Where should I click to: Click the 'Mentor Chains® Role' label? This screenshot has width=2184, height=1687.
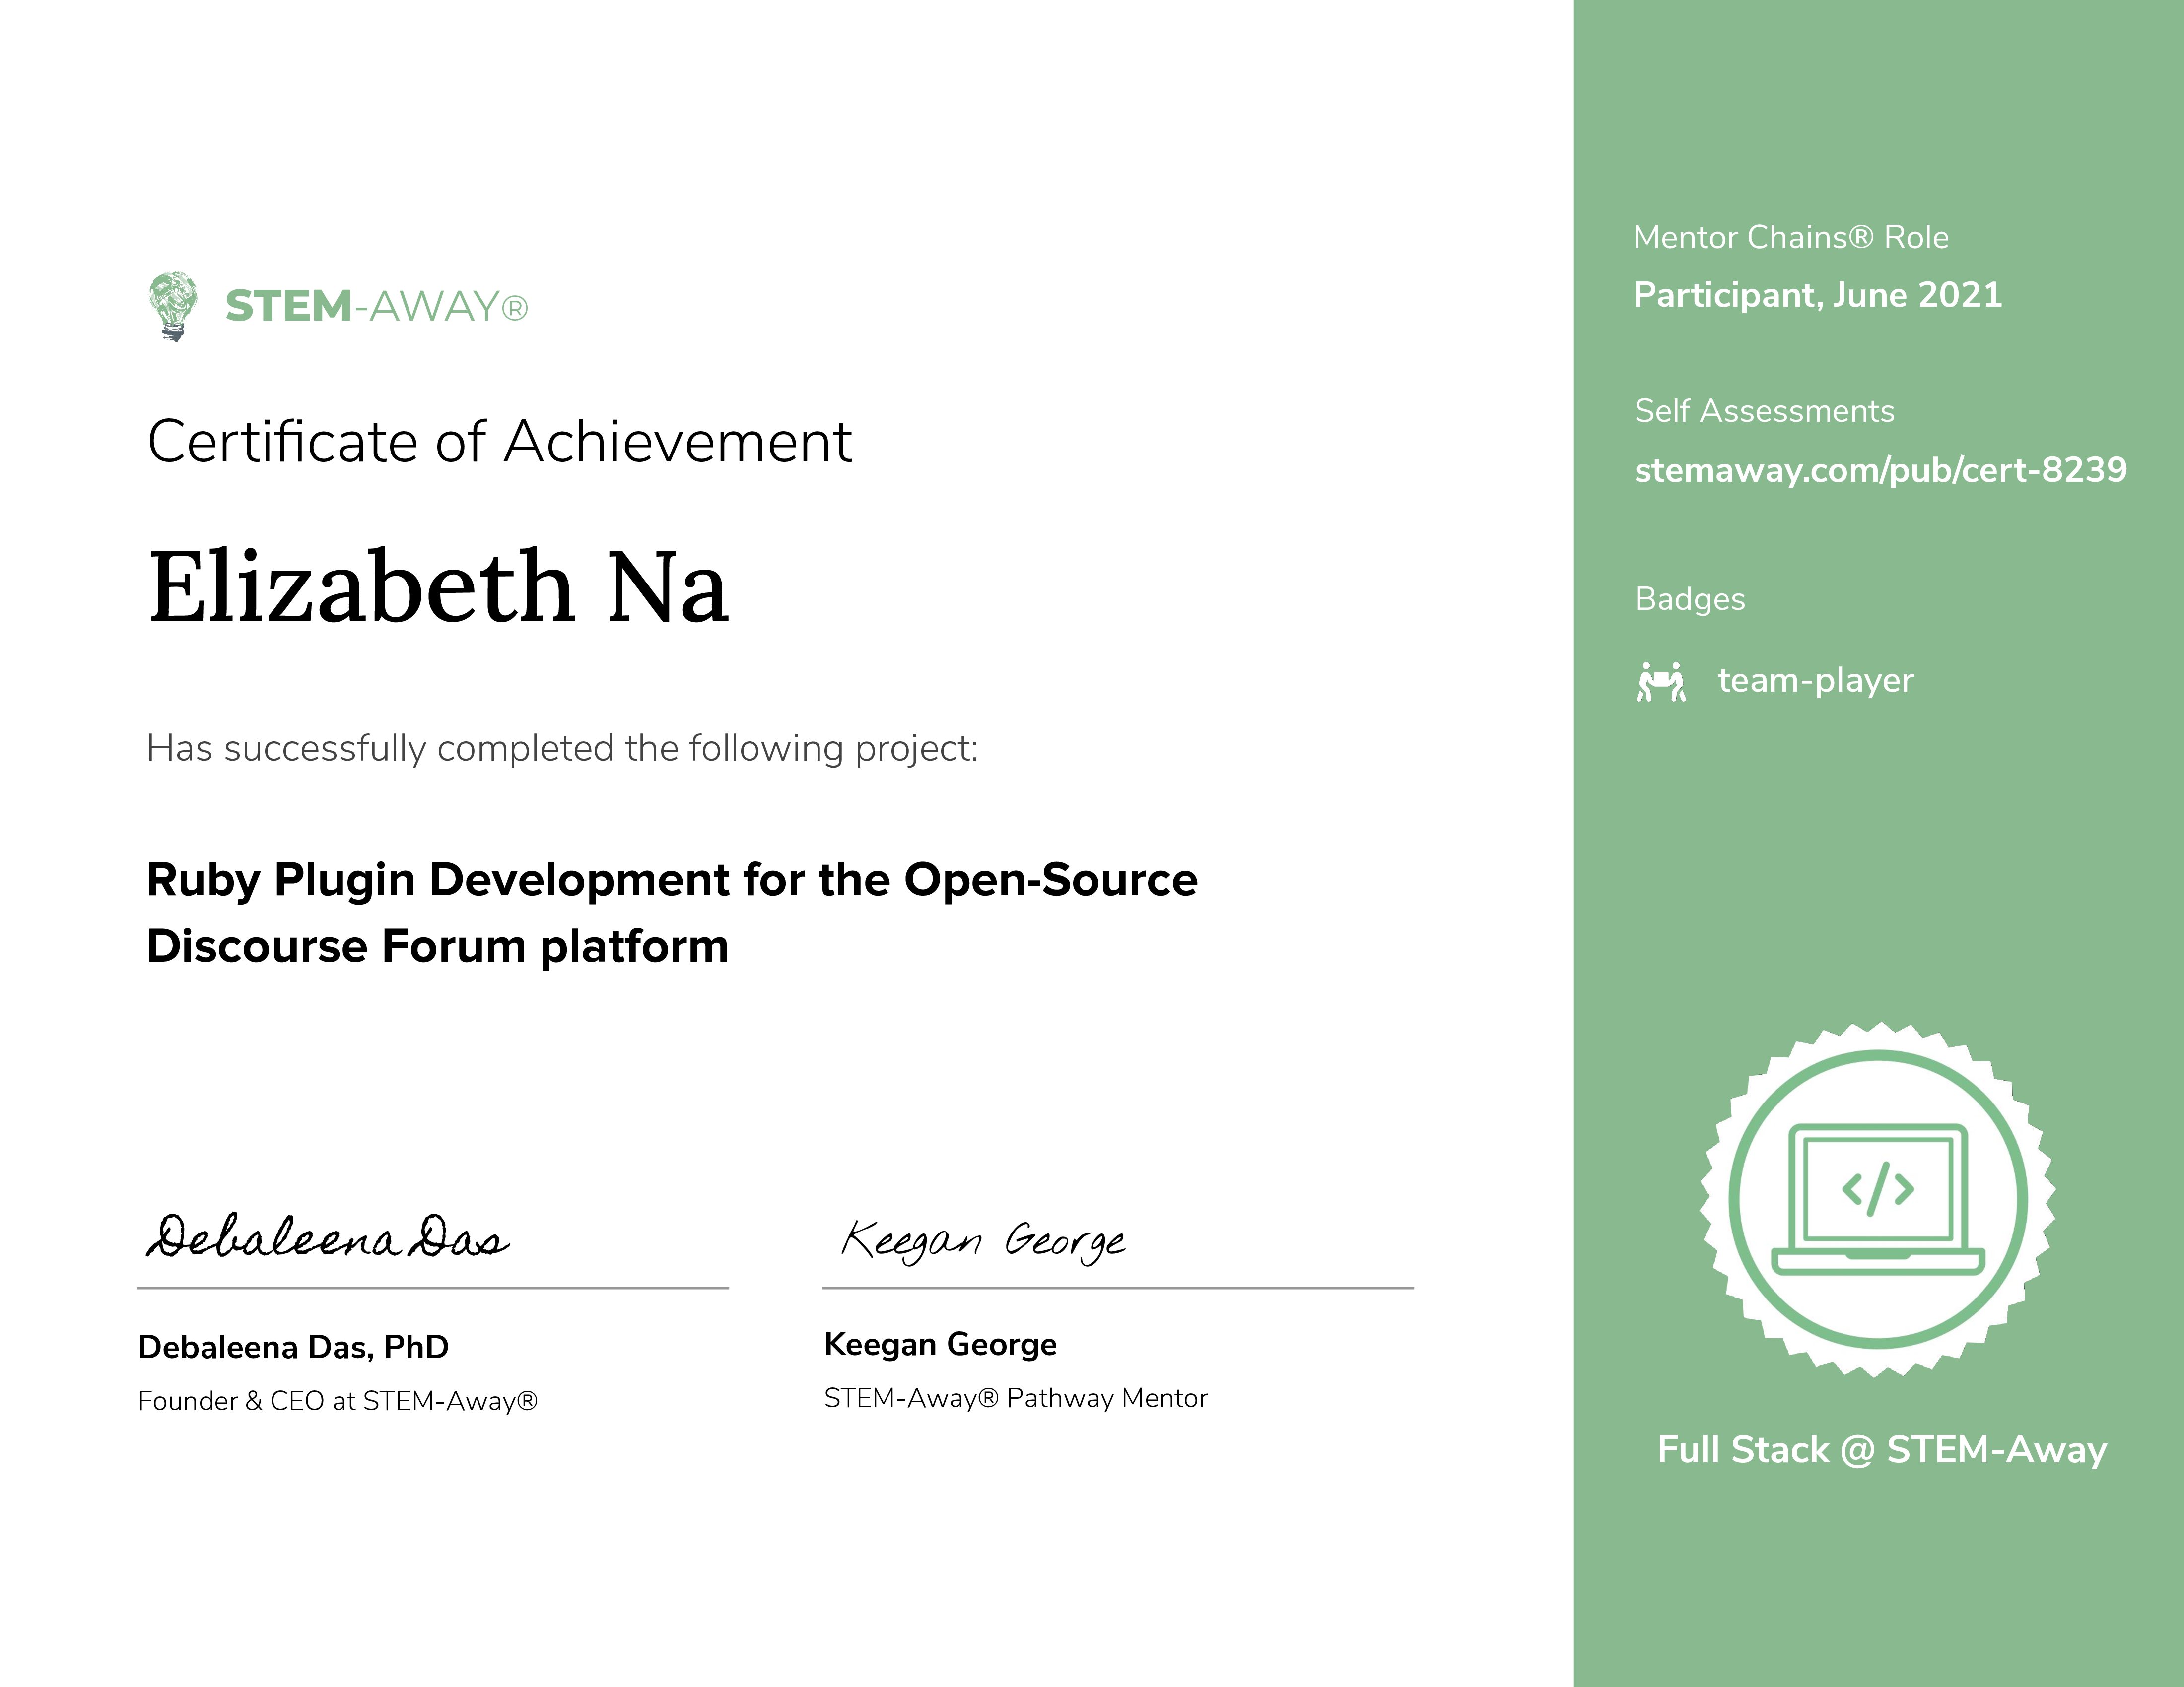point(1791,238)
